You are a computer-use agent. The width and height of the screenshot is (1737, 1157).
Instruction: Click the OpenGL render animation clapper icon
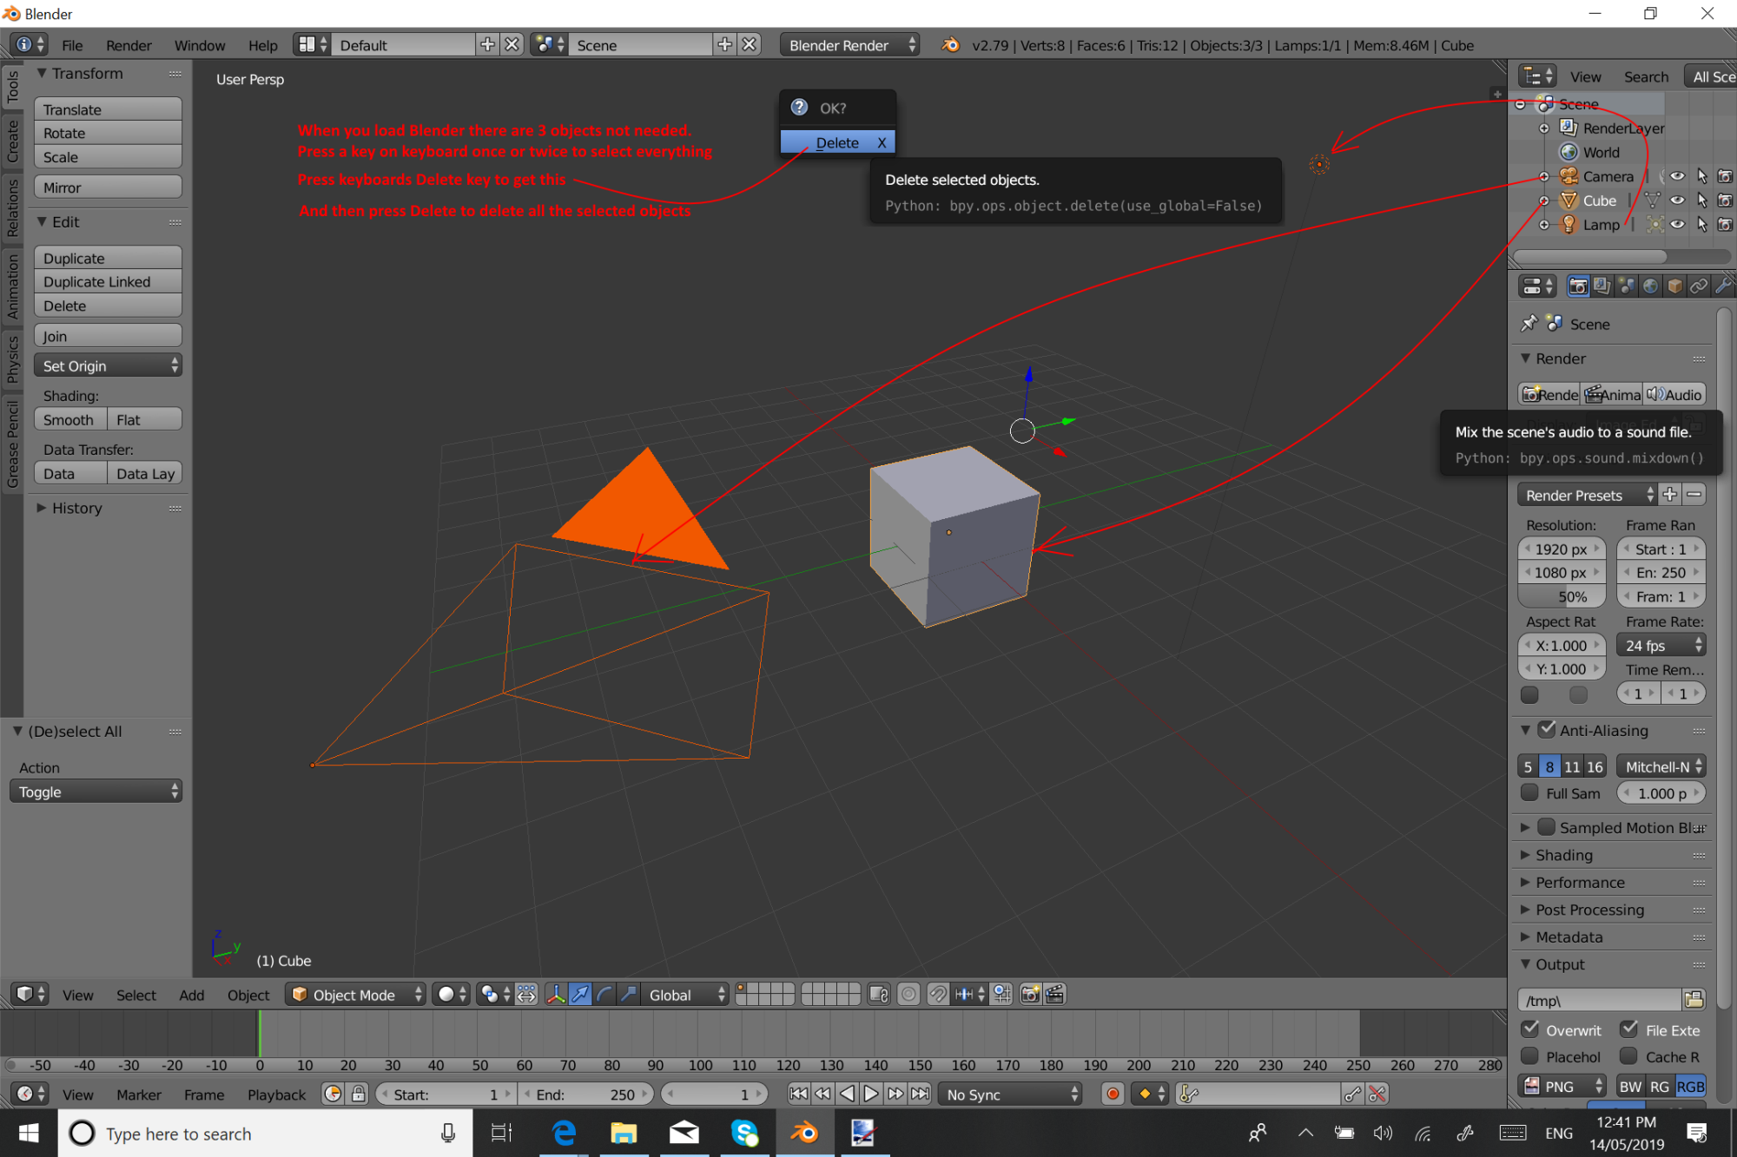(1055, 995)
